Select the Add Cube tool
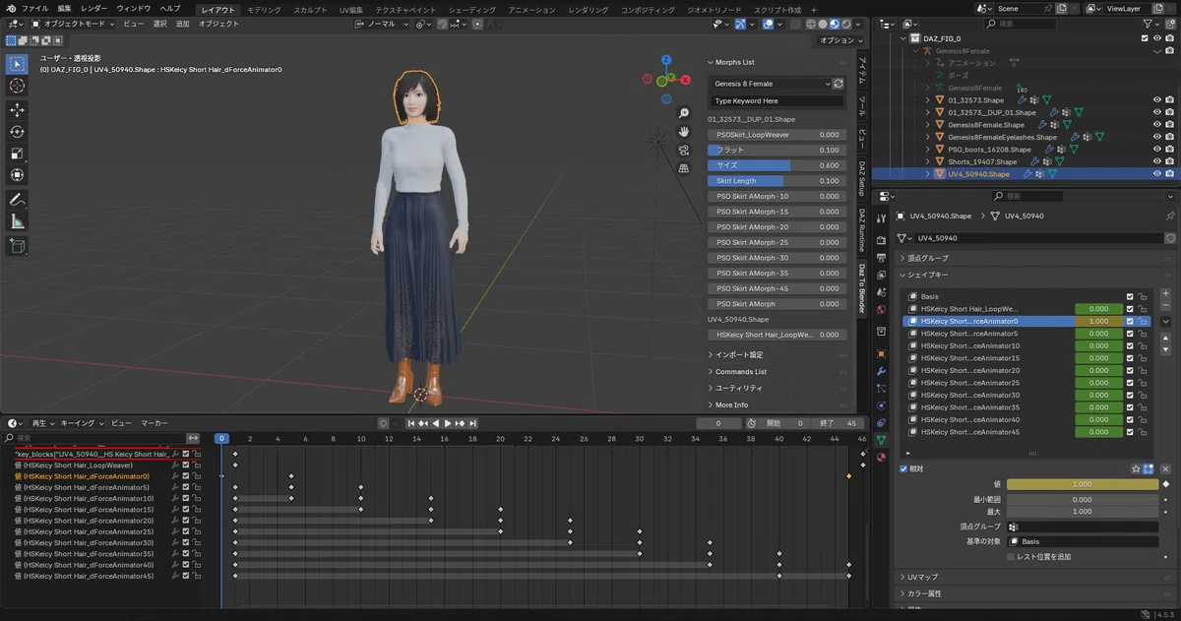1181x621 pixels. [x=17, y=246]
